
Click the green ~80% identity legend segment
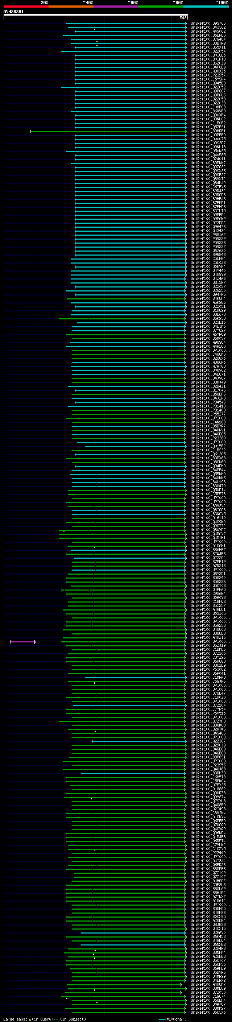161,7
